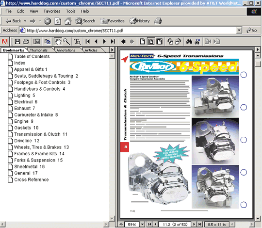Image resolution: width=262 pixels, height=228 pixels.
Task: Open the Edit menu
Action: (20, 11)
